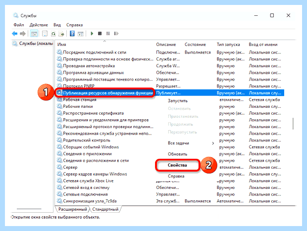307x231 pixels.
Task: Click gear icon of Рабочие папки
Action: [x=59, y=106]
